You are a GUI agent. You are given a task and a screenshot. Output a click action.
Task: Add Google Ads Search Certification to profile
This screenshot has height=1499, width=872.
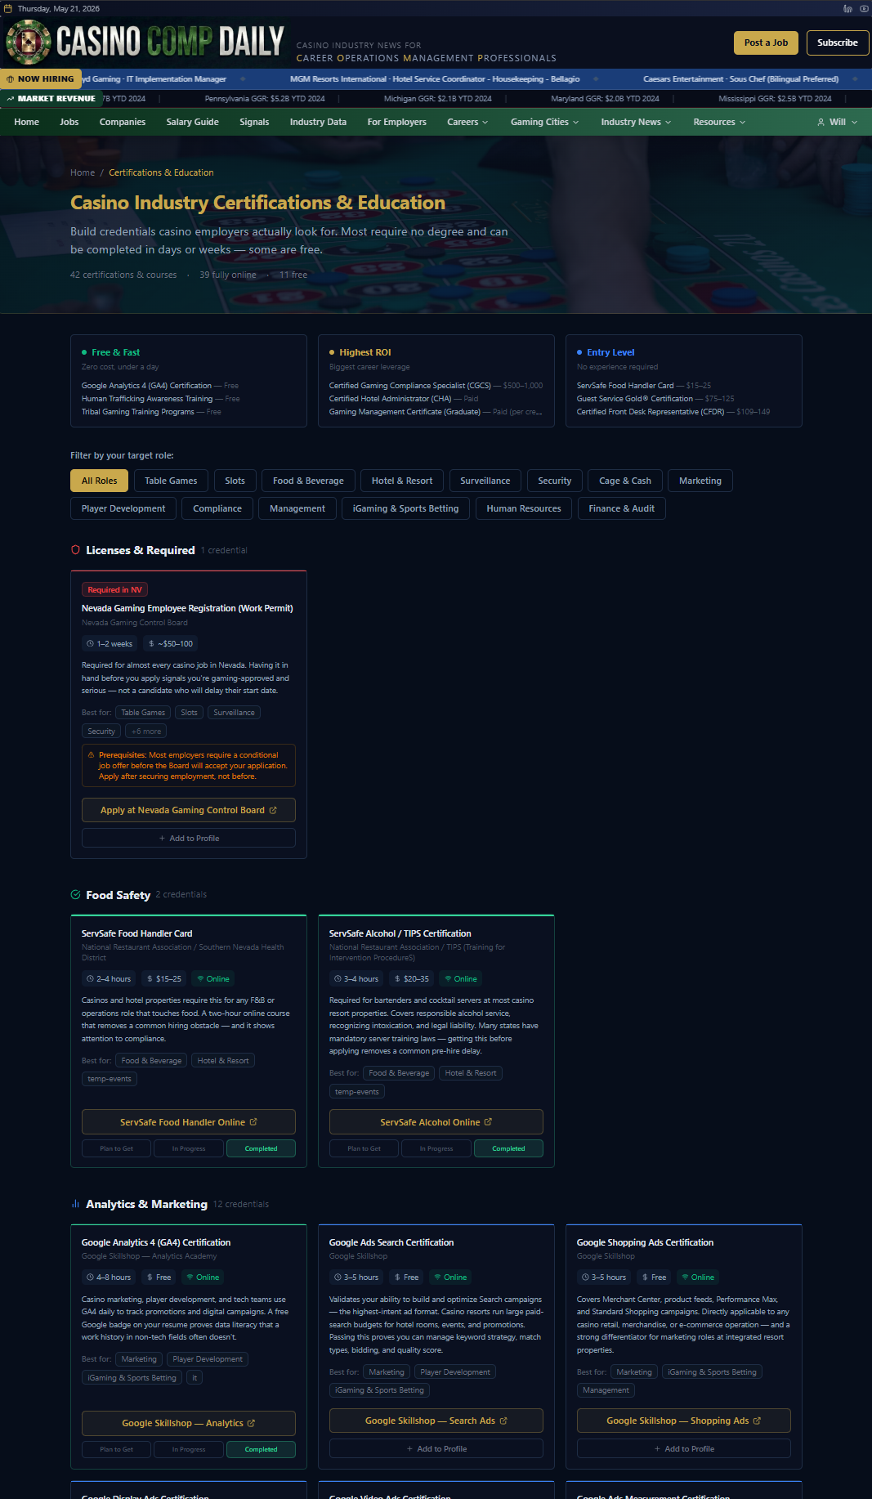tap(436, 1448)
